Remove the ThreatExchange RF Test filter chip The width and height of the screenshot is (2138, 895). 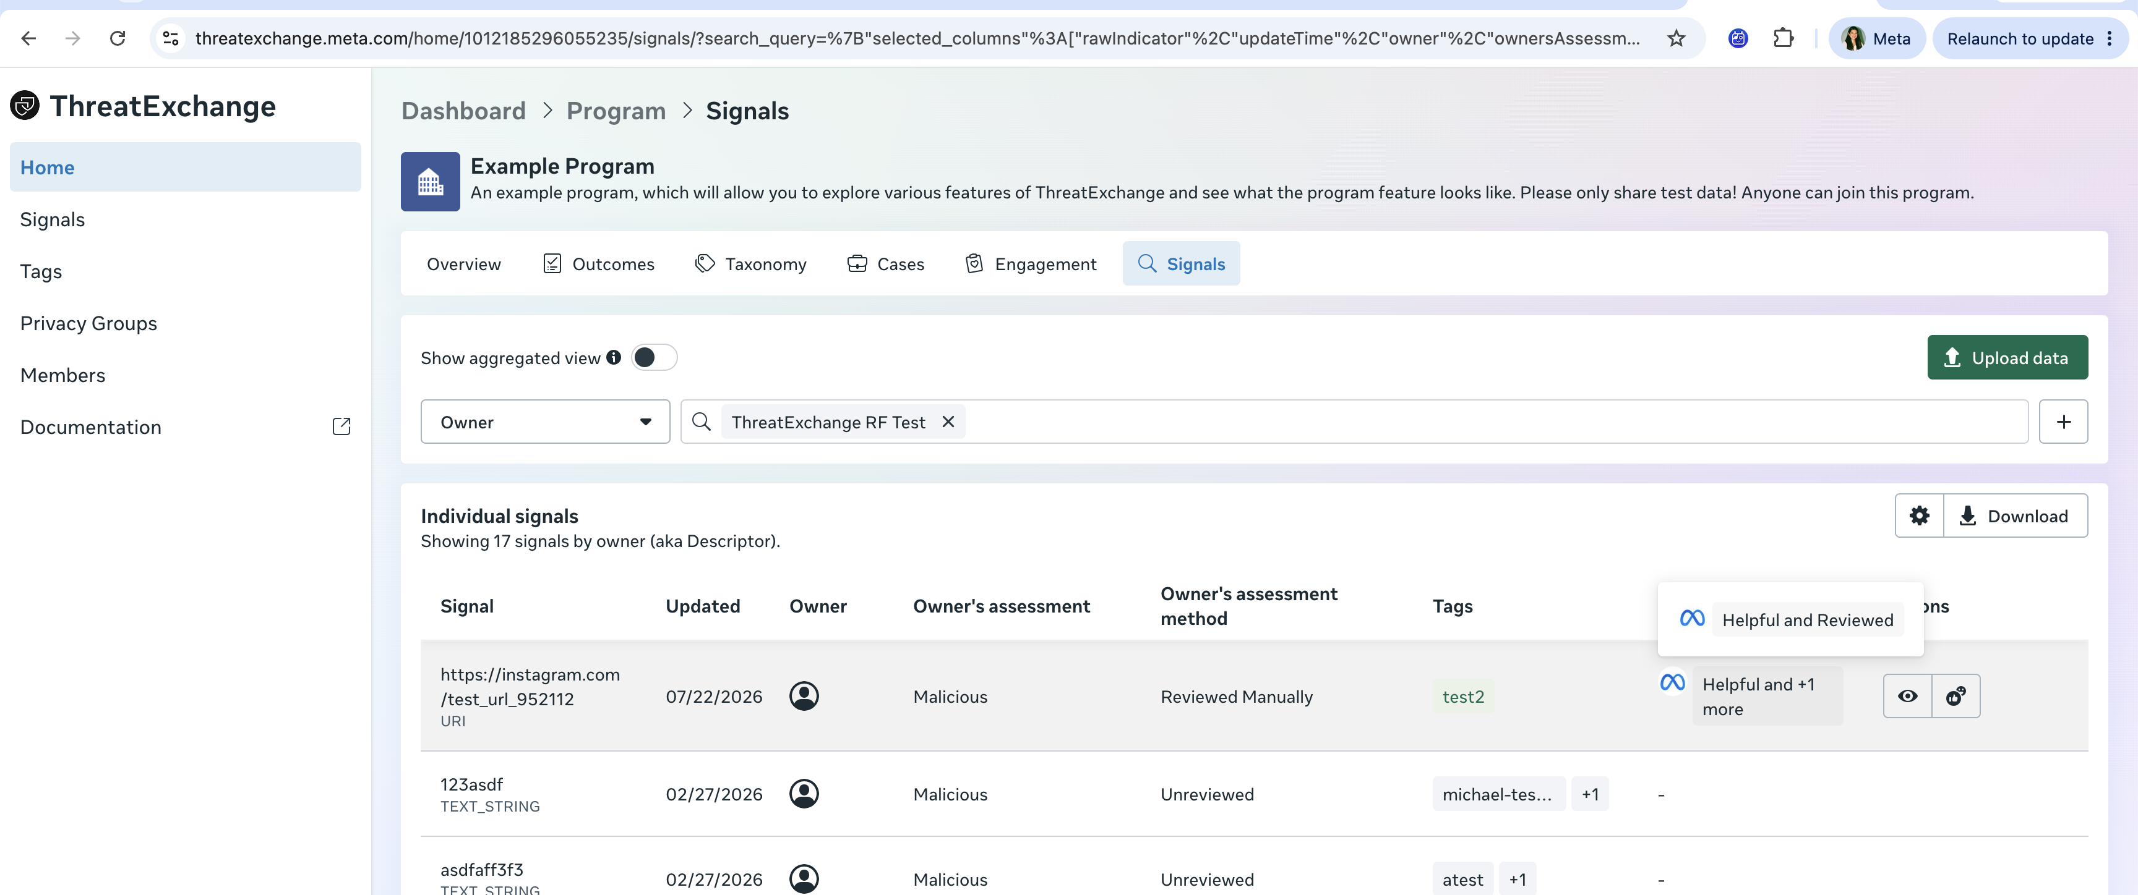click(x=948, y=422)
